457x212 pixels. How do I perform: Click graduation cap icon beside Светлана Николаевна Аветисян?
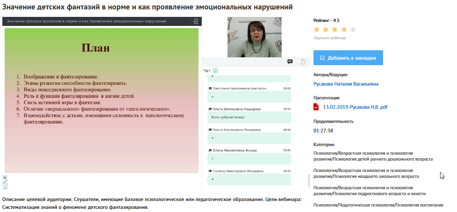[210, 89]
